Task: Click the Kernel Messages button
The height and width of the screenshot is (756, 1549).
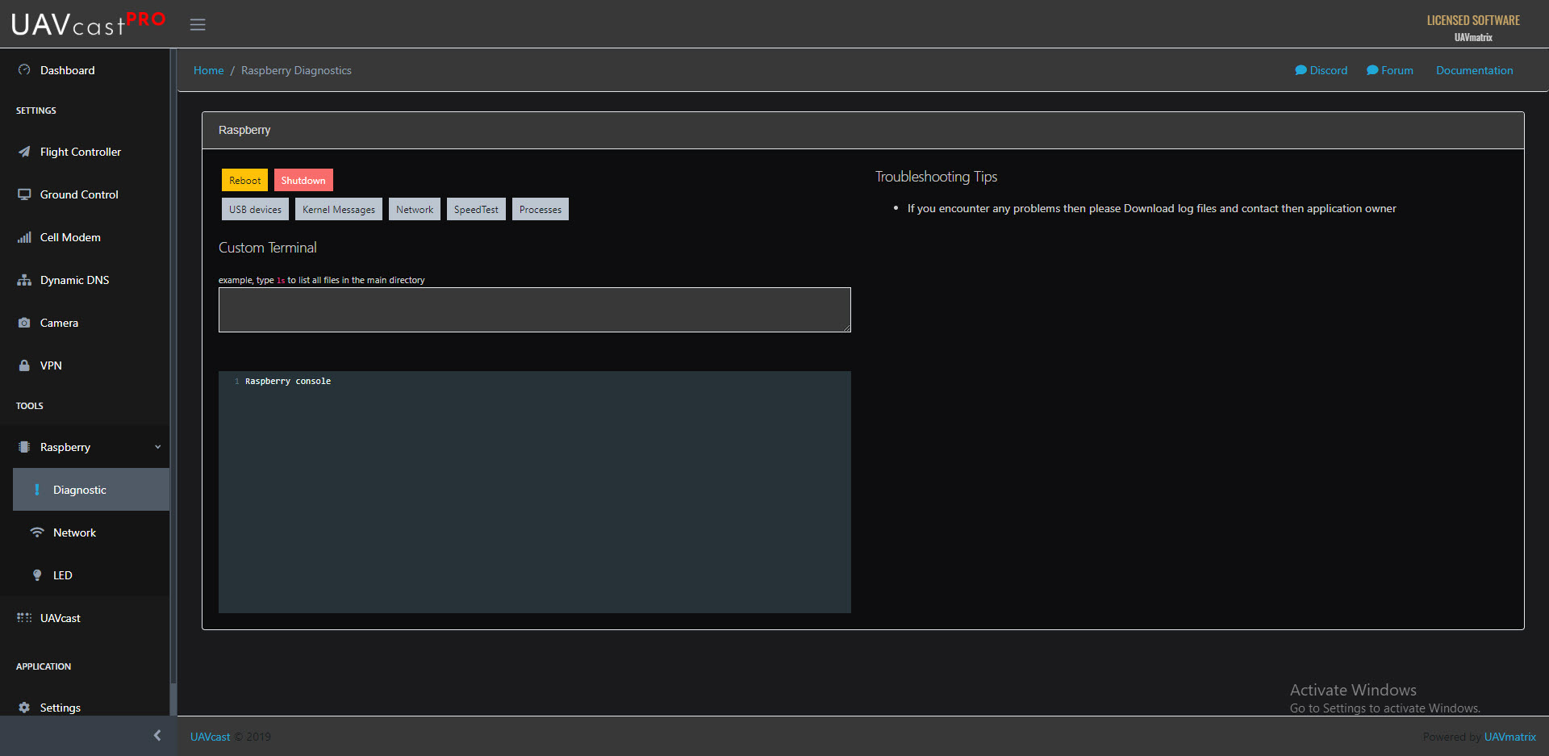Action: 339,209
